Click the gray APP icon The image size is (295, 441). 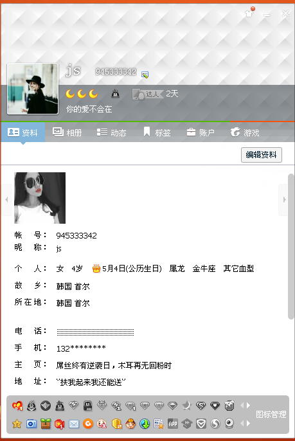click(173, 424)
